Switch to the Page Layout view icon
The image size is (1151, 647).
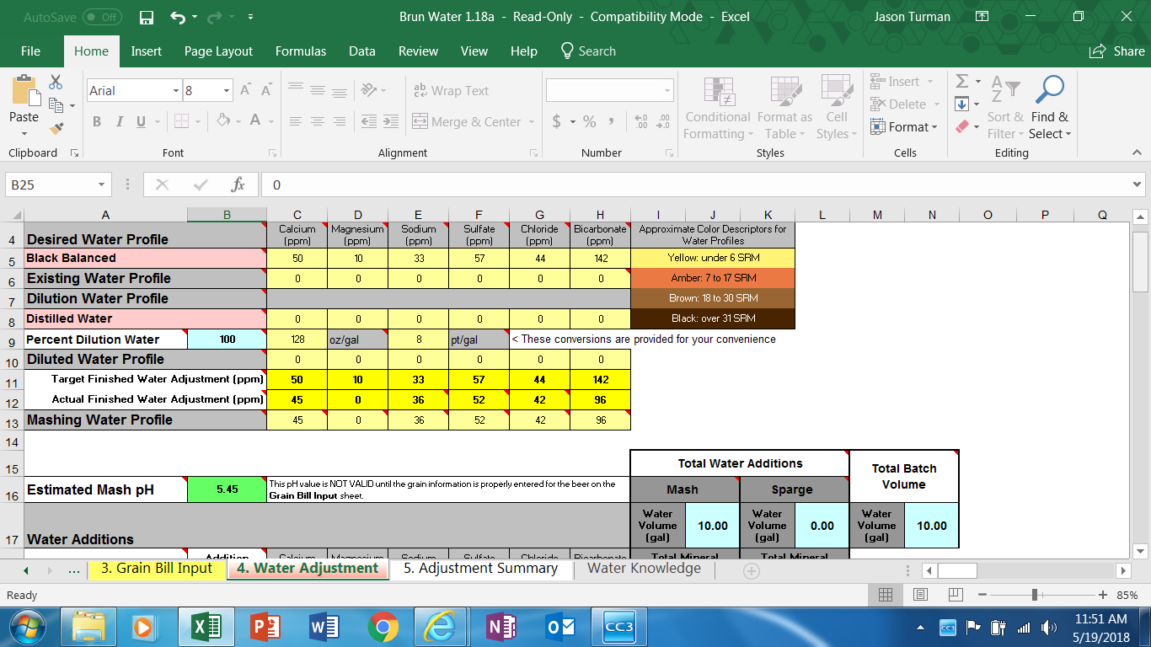[x=920, y=595]
